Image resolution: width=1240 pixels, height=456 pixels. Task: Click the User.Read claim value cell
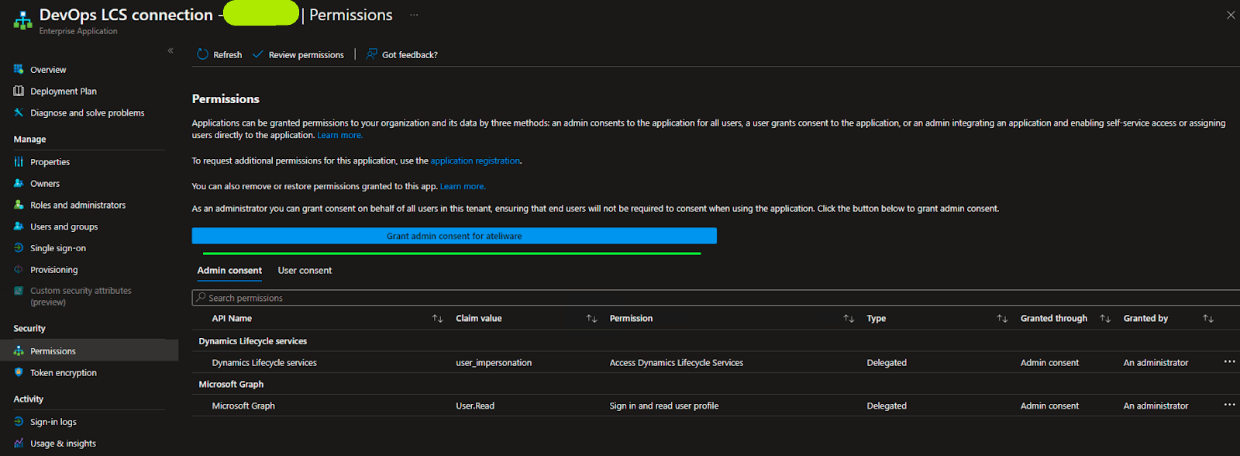[x=475, y=406]
